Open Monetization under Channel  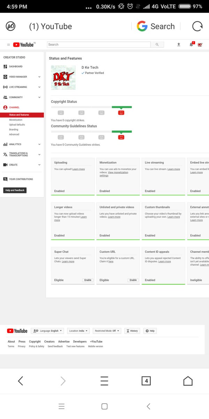16,120
